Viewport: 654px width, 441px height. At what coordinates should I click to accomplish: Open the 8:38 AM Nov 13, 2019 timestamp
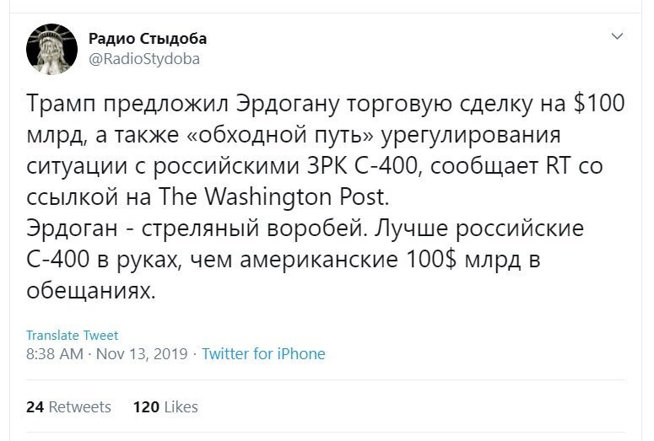(x=107, y=354)
